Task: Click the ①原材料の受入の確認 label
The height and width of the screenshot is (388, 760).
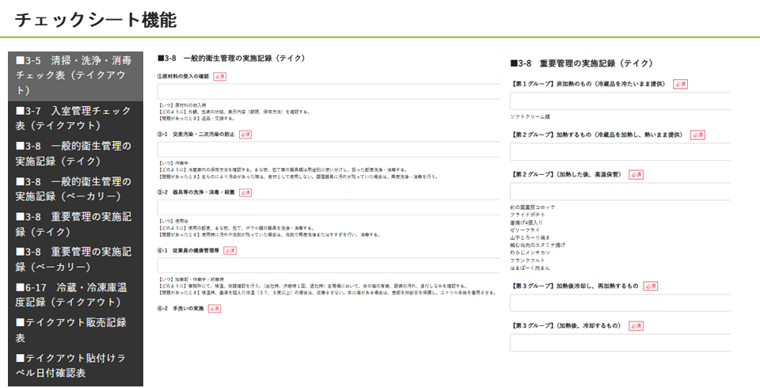Action: (x=183, y=76)
